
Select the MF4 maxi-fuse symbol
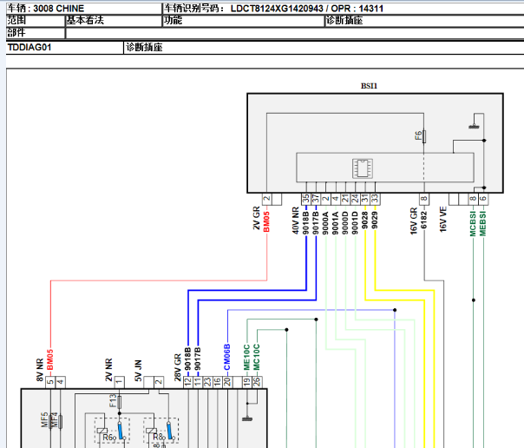(60, 421)
